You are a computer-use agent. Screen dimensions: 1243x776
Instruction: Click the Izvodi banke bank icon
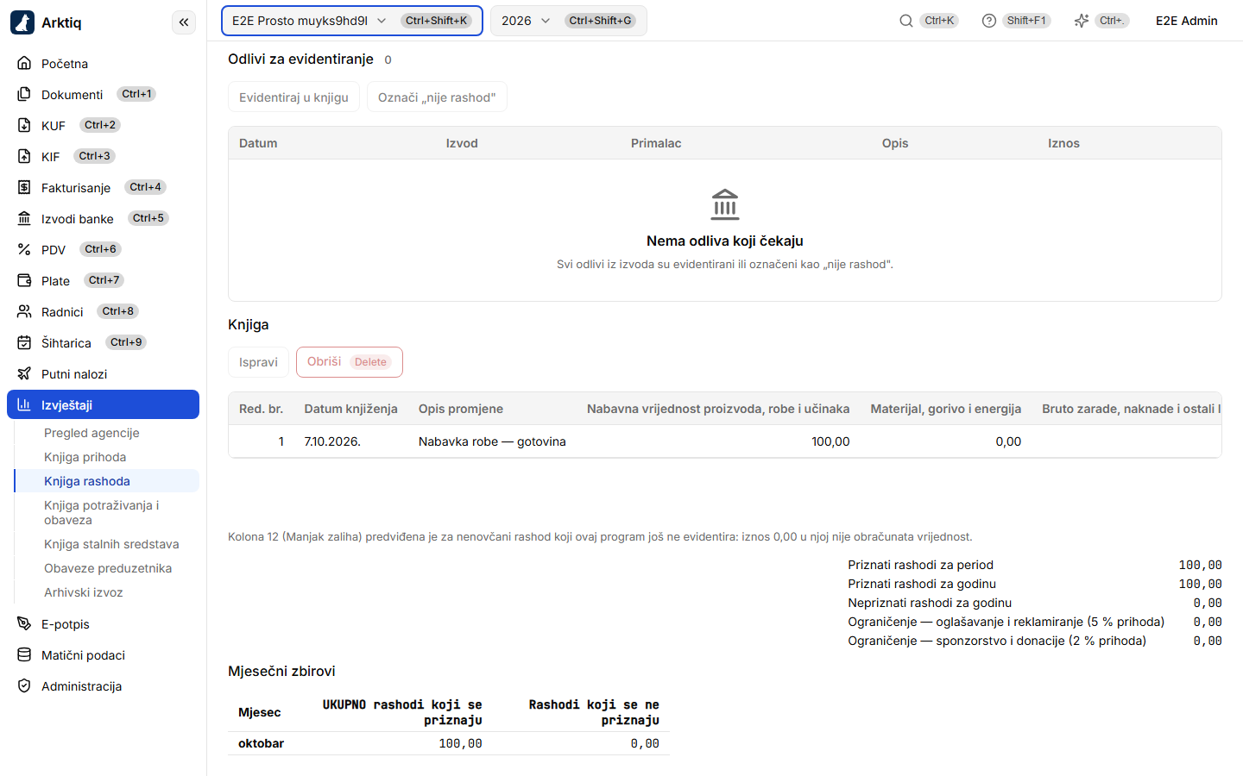point(24,219)
